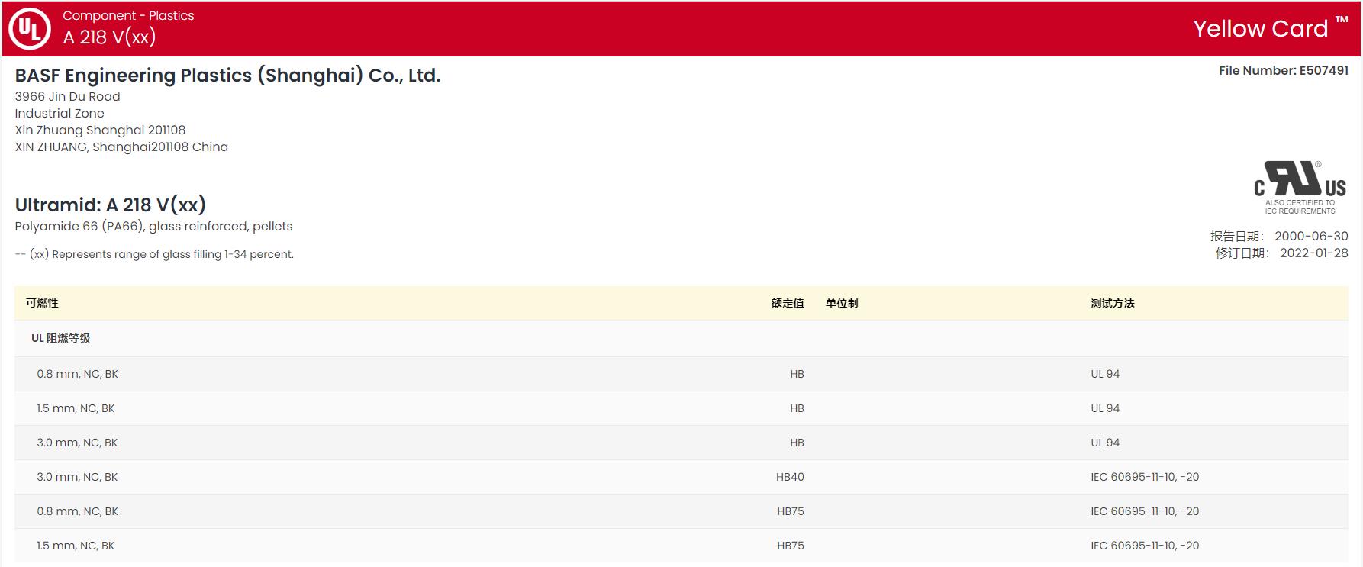The image size is (1363, 567).
Task: Select the 'Polyamide 66 (PA66), glass reinforced, pellets' description
Action: pyautogui.click(x=154, y=227)
